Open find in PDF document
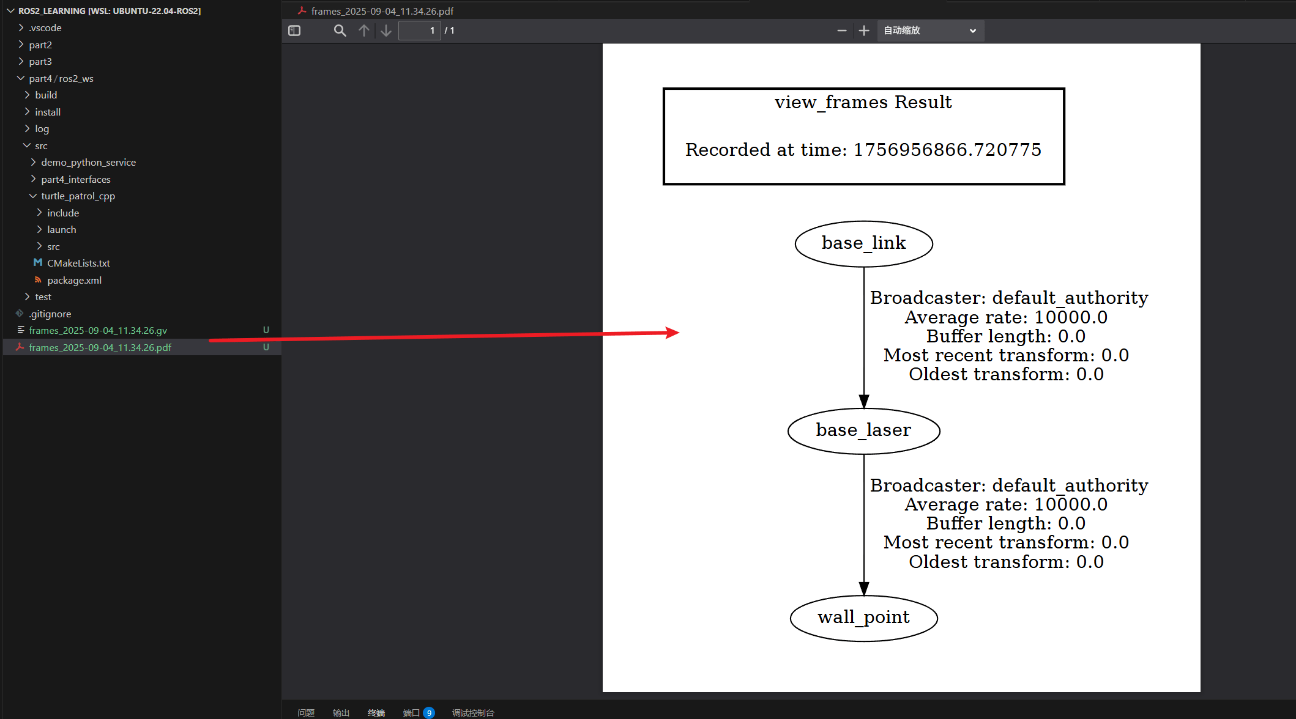 click(x=340, y=31)
